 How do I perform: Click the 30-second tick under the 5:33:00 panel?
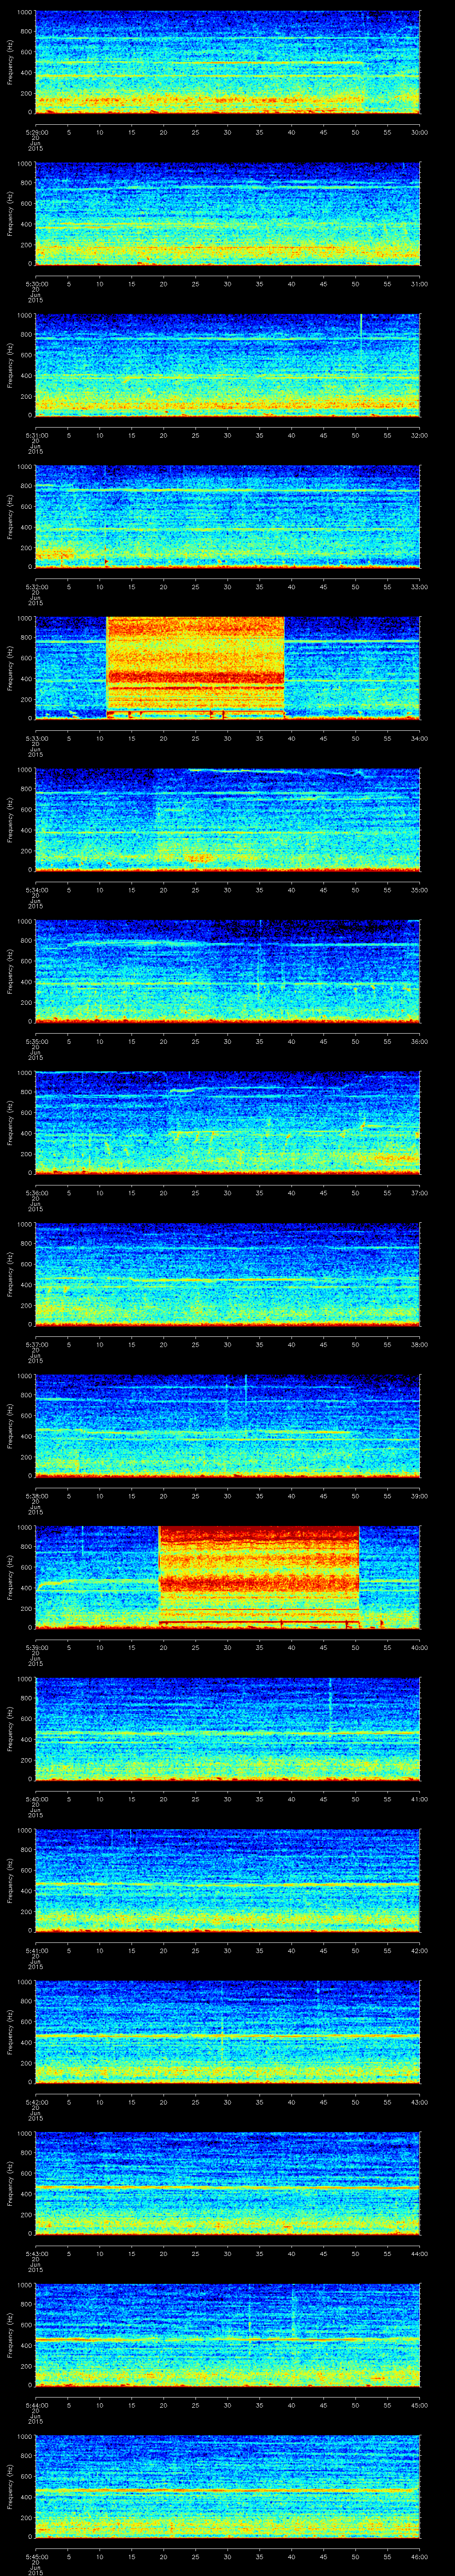[228, 738]
